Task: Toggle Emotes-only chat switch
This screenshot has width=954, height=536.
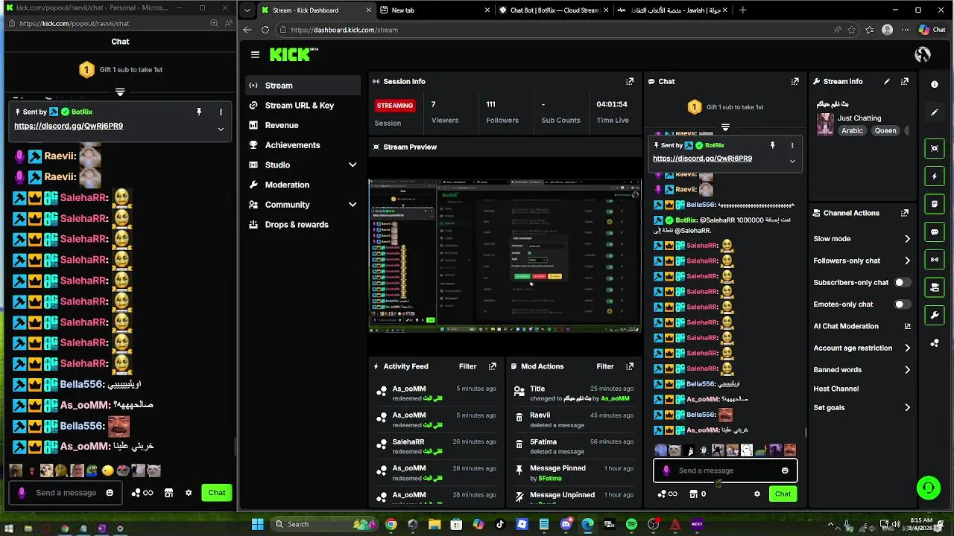Action: (x=902, y=304)
